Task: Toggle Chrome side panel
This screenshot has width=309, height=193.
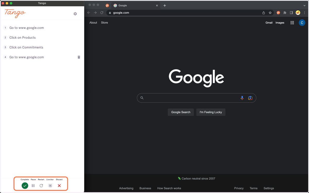Action: click(x=291, y=13)
